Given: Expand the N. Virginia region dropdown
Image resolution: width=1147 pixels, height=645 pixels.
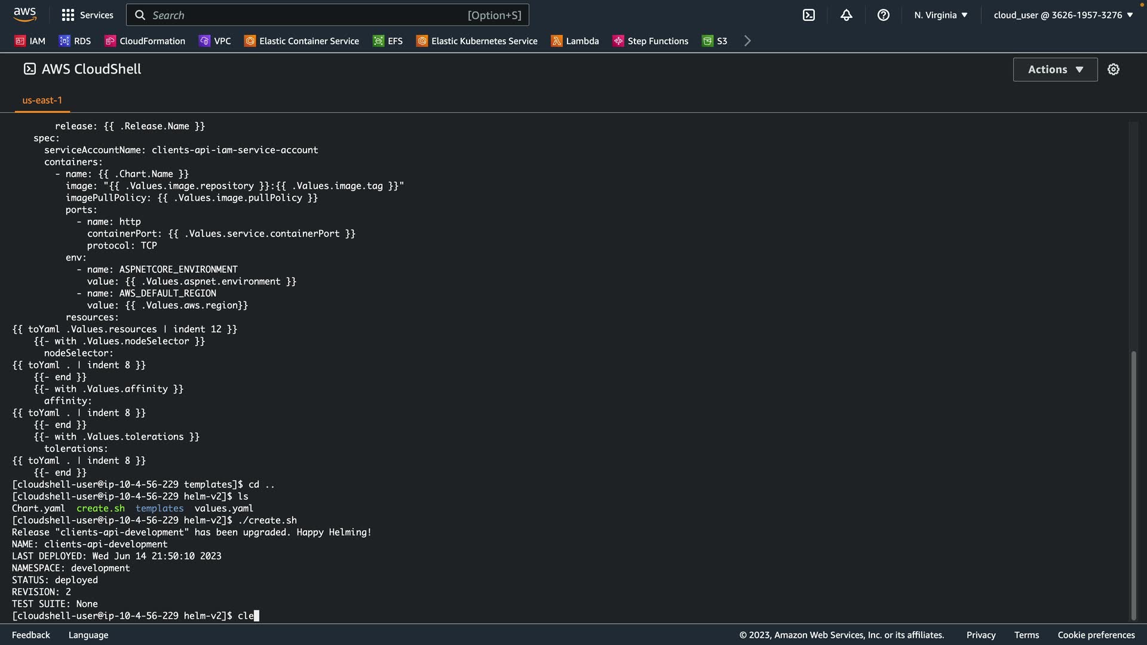Looking at the screenshot, I should tap(940, 15).
